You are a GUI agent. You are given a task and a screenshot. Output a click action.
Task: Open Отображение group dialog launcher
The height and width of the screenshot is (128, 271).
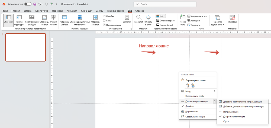click(x=131, y=29)
